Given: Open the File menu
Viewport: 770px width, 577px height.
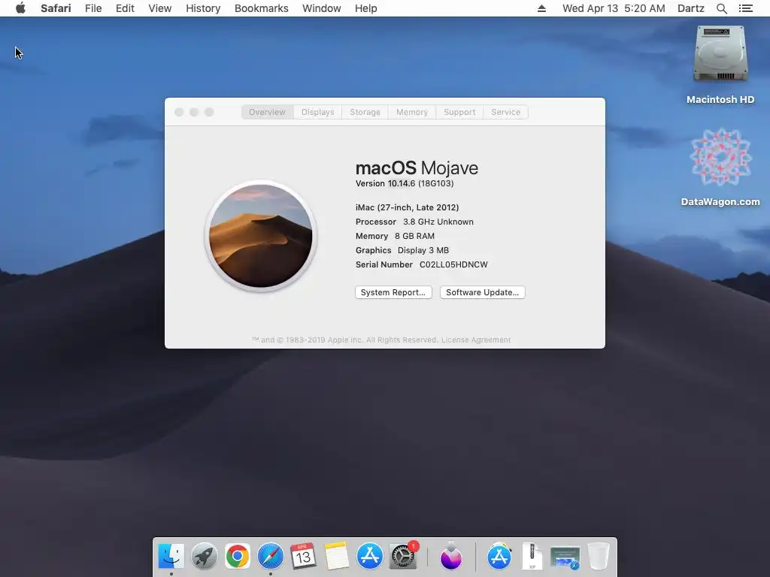Looking at the screenshot, I should (x=93, y=8).
